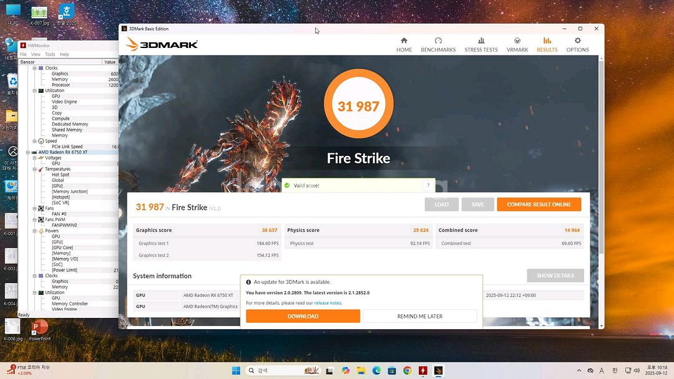Select the Hot Spot temperature row
This screenshot has height=379, width=674.
coord(61,175)
